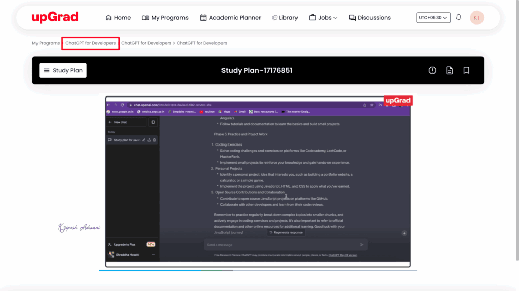Viewport: 519px width, 291px height.
Task: Click the hide sidebar icon next to New chat
Action: pyautogui.click(x=153, y=122)
